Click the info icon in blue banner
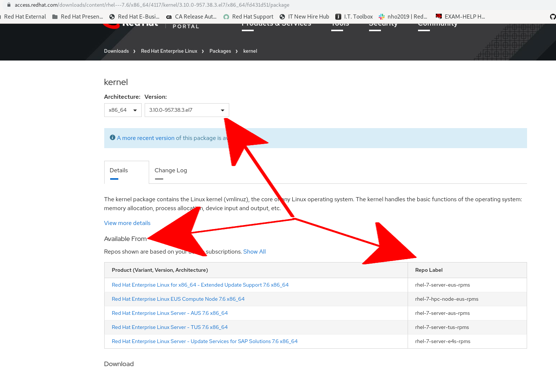The height and width of the screenshot is (375, 556). [112, 138]
